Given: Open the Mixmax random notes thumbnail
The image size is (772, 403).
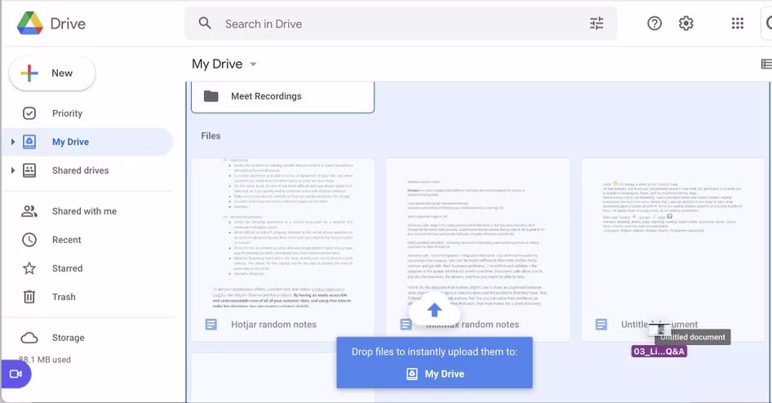Looking at the screenshot, I should [x=478, y=234].
